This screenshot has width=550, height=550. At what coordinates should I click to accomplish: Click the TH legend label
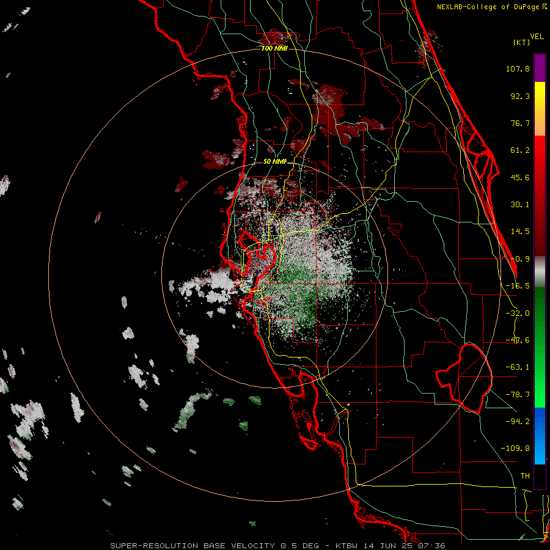click(525, 476)
